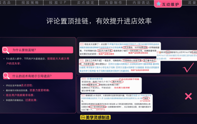Click magnifier icon beside 为什么要挂蓝链
The width and height of the screenshot is (197, 124).
6,50
